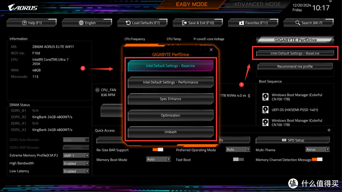Viewport: 342px width, 192px height.
Task: Open the Memory Boot Mode dropdown
Action: [x=158, y=159]
